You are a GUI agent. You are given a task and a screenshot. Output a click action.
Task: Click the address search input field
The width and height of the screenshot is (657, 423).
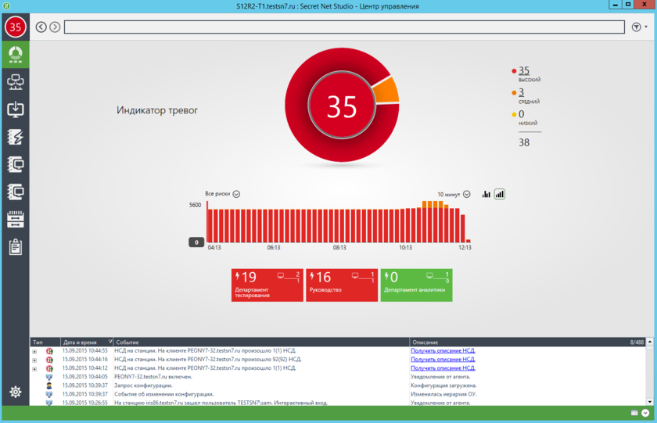point(344,27)
